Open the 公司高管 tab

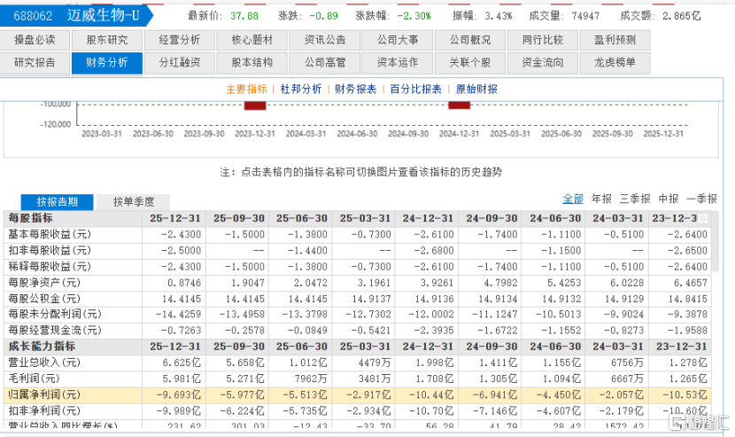pyautogui.click(x=325, y=62)
